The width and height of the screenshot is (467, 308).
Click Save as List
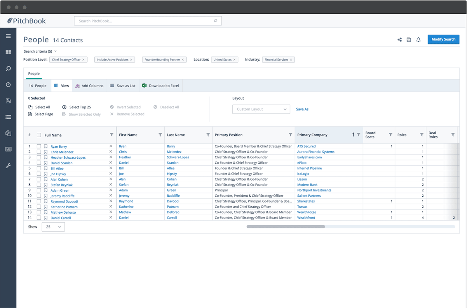coord(123,86)
